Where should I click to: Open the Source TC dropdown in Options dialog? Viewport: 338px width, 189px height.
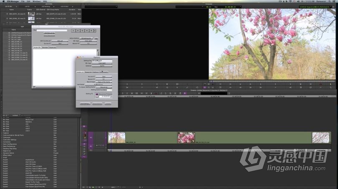103,76
